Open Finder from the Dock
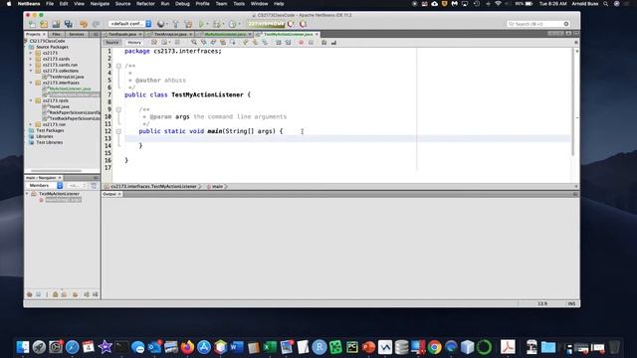This screenshot has width=637, height=358. pyautogui.click(x=23, y=347)
